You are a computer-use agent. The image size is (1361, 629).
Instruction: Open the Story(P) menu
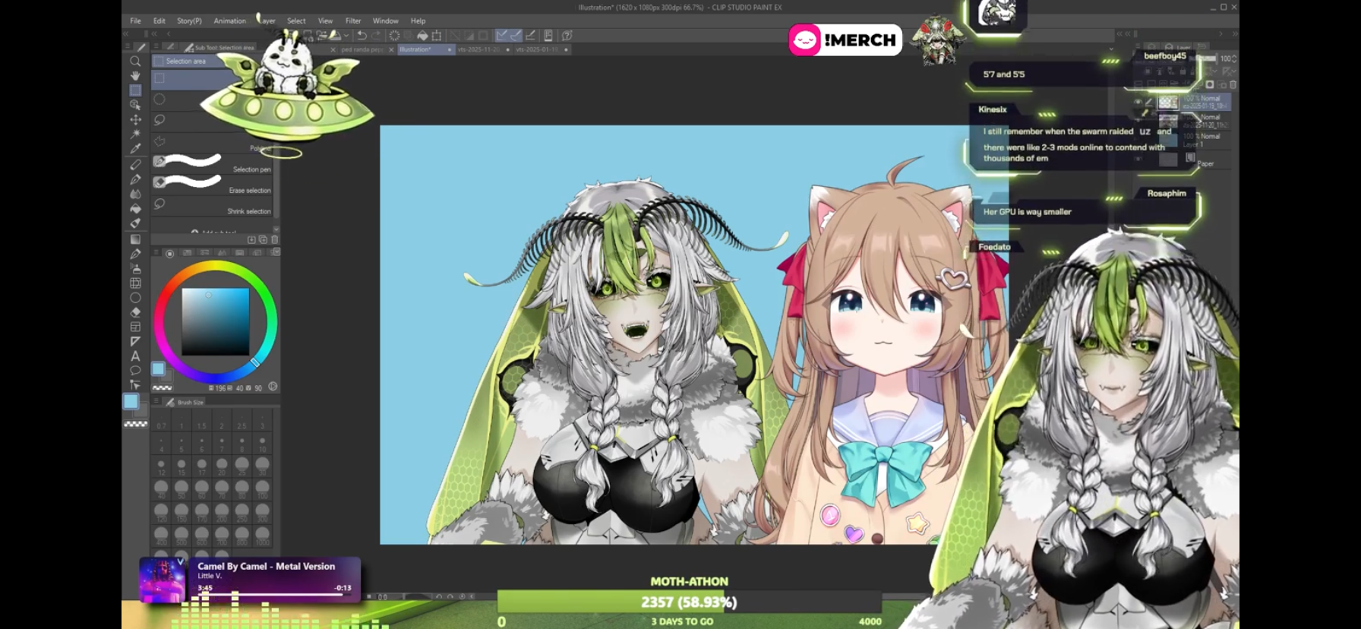(190, 21)
